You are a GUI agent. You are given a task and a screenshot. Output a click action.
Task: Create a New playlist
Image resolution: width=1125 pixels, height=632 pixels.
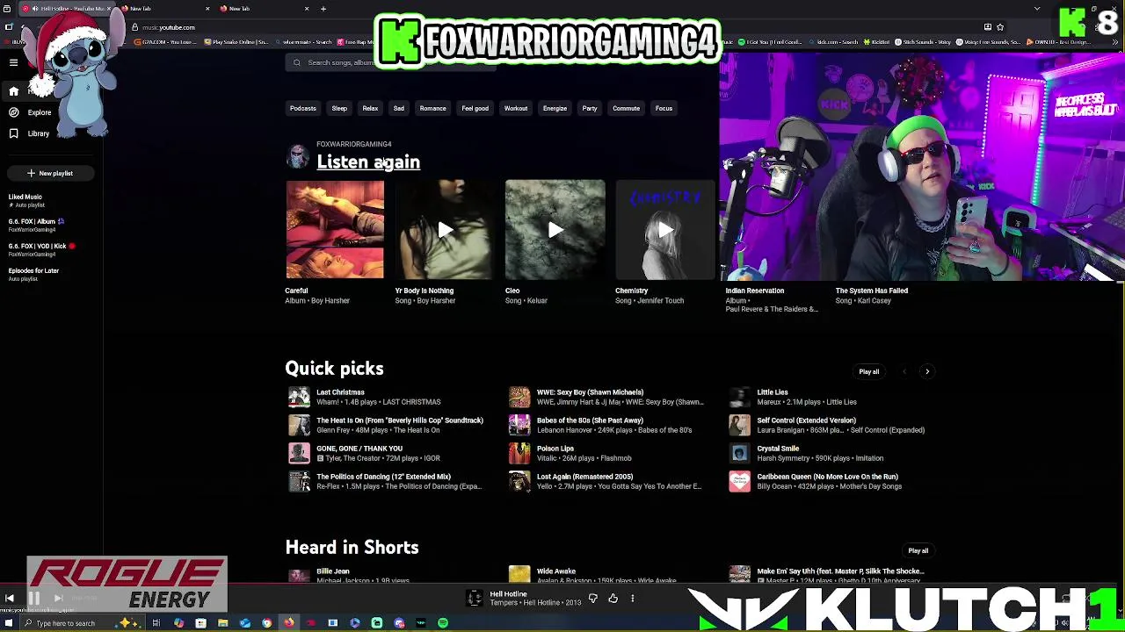pos(50,173)
